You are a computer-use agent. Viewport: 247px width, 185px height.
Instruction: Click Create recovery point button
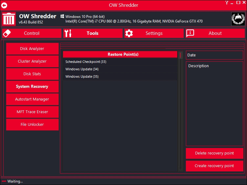pos(215,166)
